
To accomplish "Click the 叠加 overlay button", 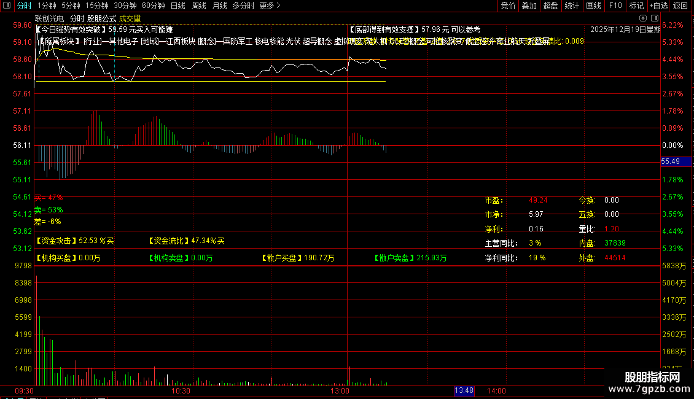I will click(x=529, y=6).
